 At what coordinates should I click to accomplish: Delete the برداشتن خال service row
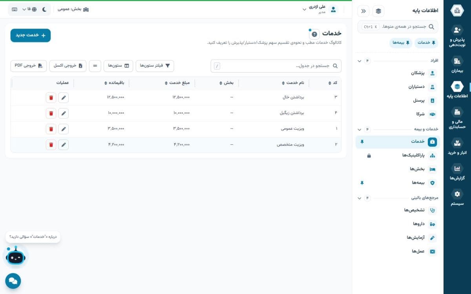click(x=51, y=97)
